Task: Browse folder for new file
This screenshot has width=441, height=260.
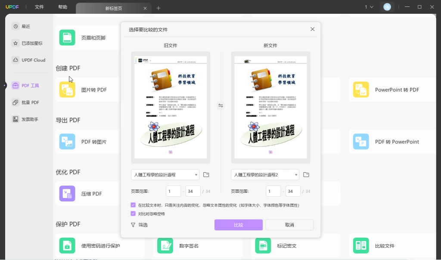Action: tap(306, 175)
